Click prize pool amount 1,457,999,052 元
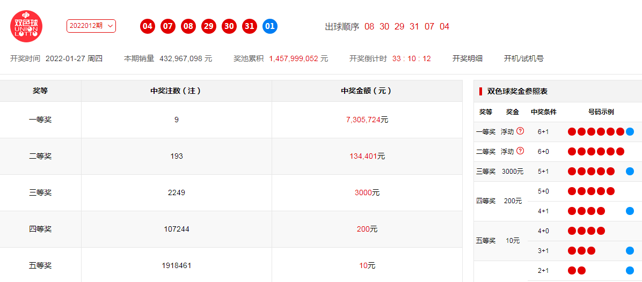Screen dimensions: 642x282 [298, 58]
